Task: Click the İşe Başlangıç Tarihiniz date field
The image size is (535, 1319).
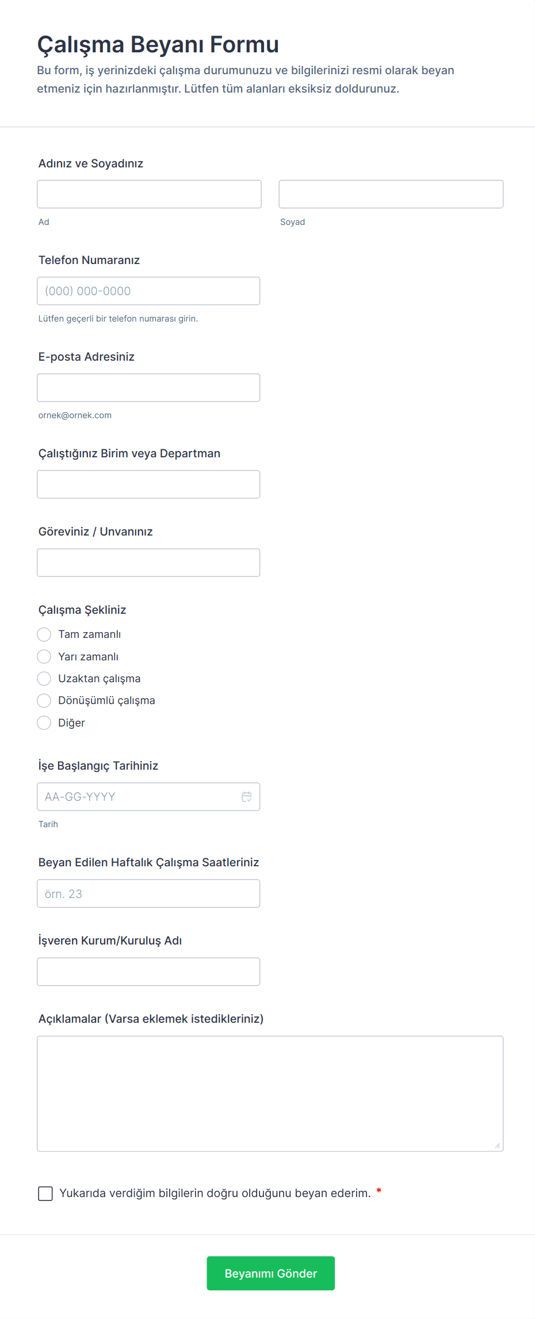Action: coord(138,797)
